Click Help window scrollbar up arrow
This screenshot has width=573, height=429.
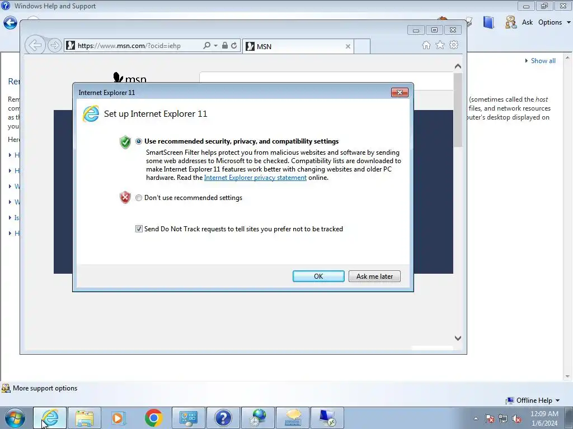[567, 58]
